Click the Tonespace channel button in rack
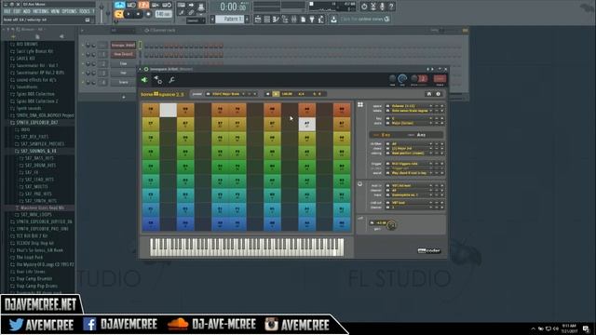The height and width of the screenshot is (335, 596). pos(123,46)
